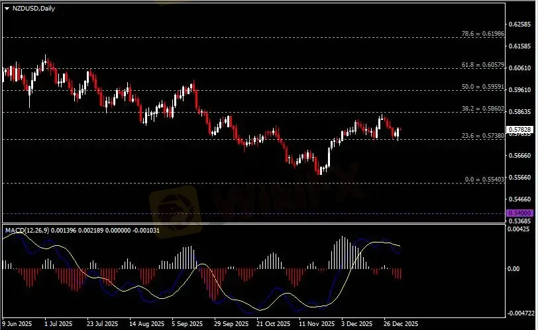Click the 0.61585 price axis value
Image resolution: width=538 pixels, height=330 pixels.
pos(519,46)
